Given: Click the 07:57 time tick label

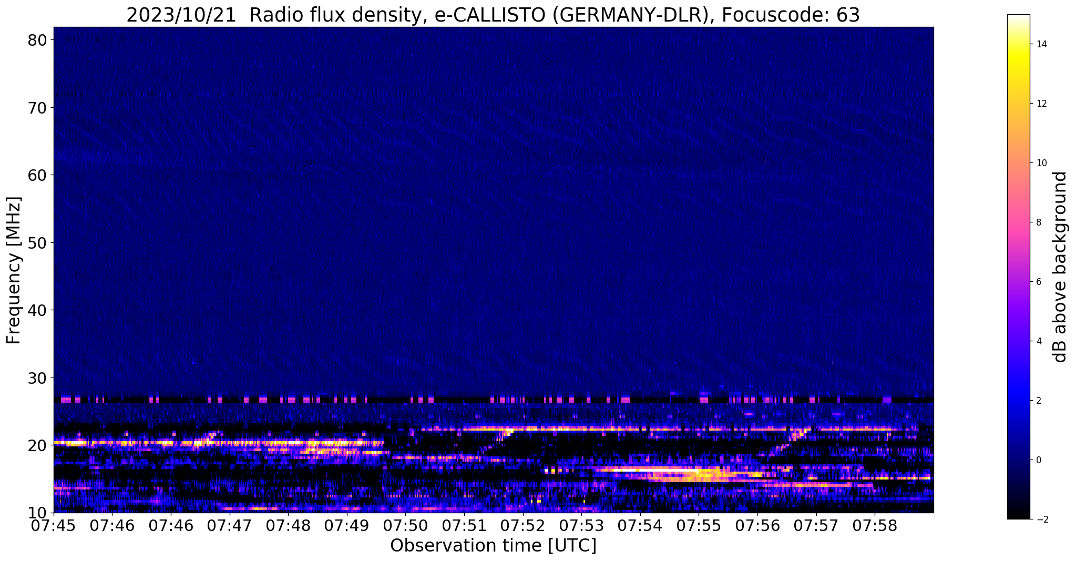Looking at the screenshot, I should click(816, 525).
